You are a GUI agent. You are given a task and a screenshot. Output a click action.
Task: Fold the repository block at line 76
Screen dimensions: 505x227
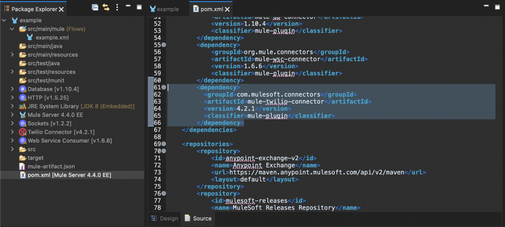[164, 193]
